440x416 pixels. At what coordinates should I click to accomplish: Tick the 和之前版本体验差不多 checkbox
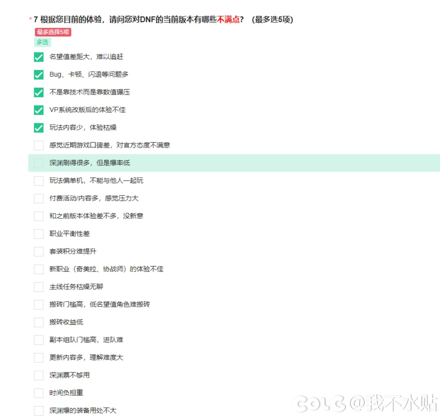point(39,216)
